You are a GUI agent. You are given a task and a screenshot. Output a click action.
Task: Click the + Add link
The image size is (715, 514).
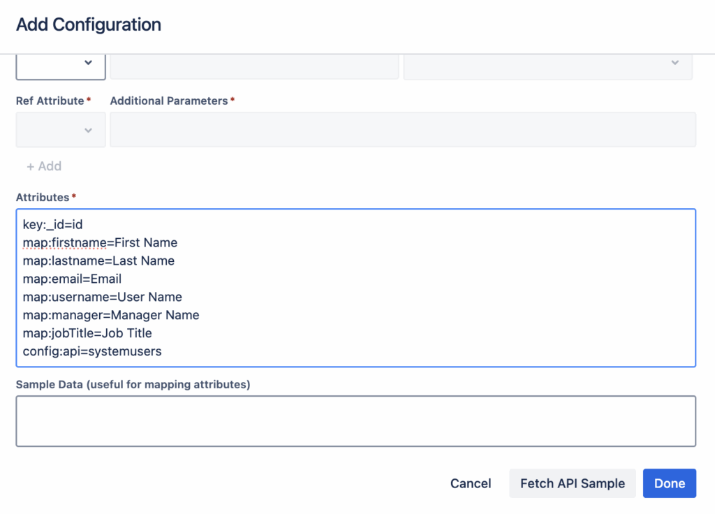coord(44,166)
